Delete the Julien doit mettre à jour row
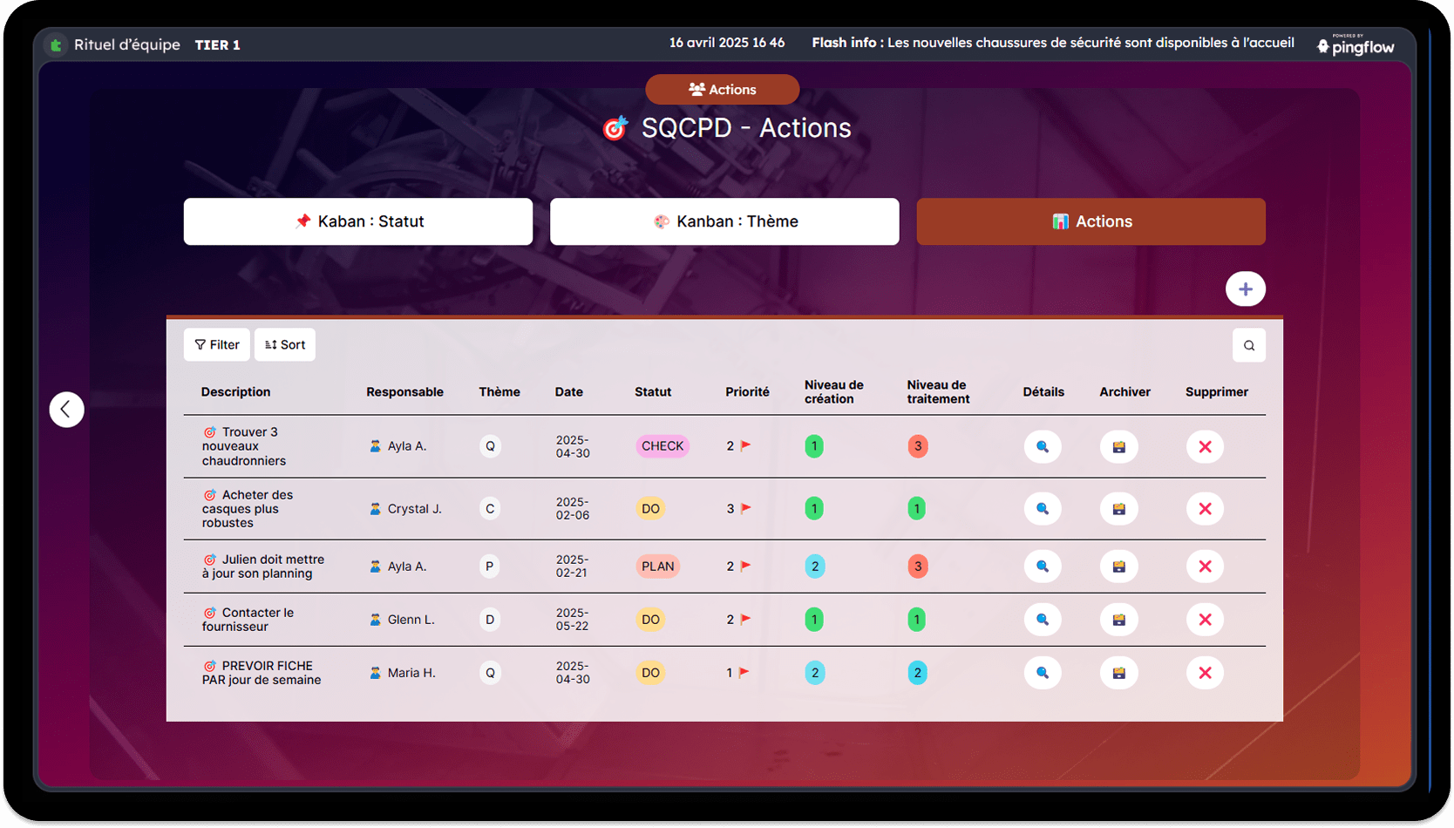The image size is (1454, 828). click(1205, 567)
